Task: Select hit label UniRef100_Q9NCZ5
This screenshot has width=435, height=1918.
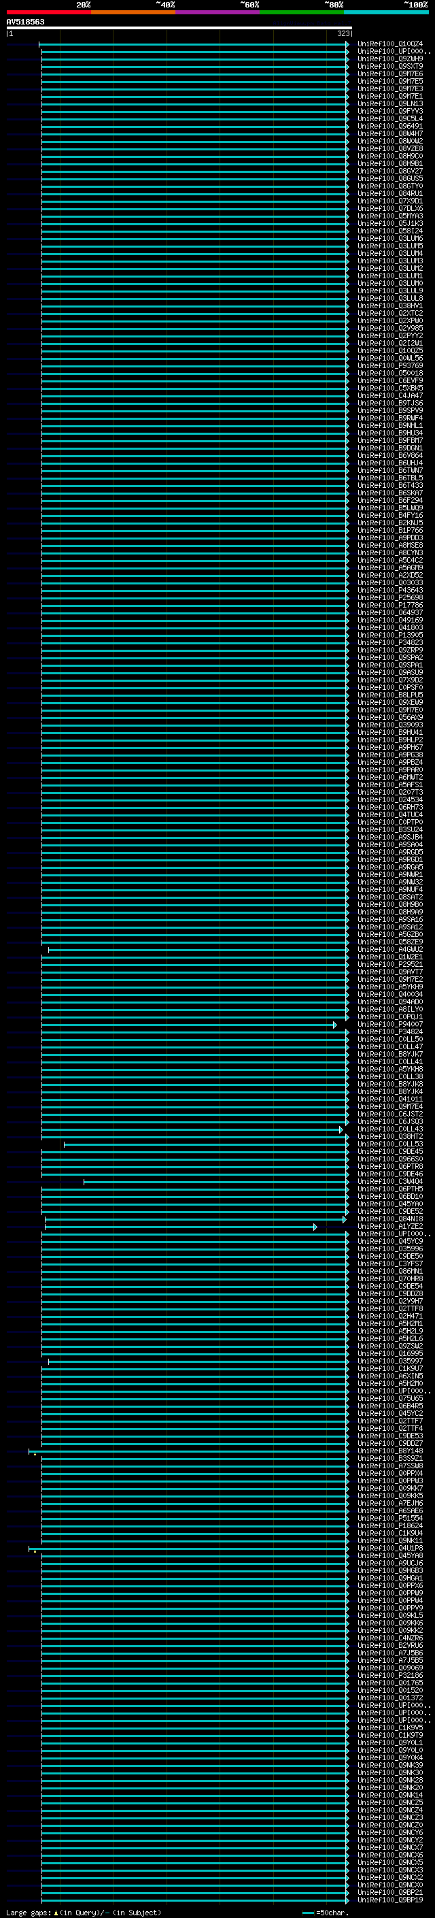Action: point(389,1802)
